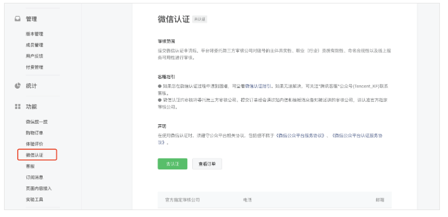Go to 订阅消息 settings
This screenshot has height=217, width=448.
(x=35, y=177)
